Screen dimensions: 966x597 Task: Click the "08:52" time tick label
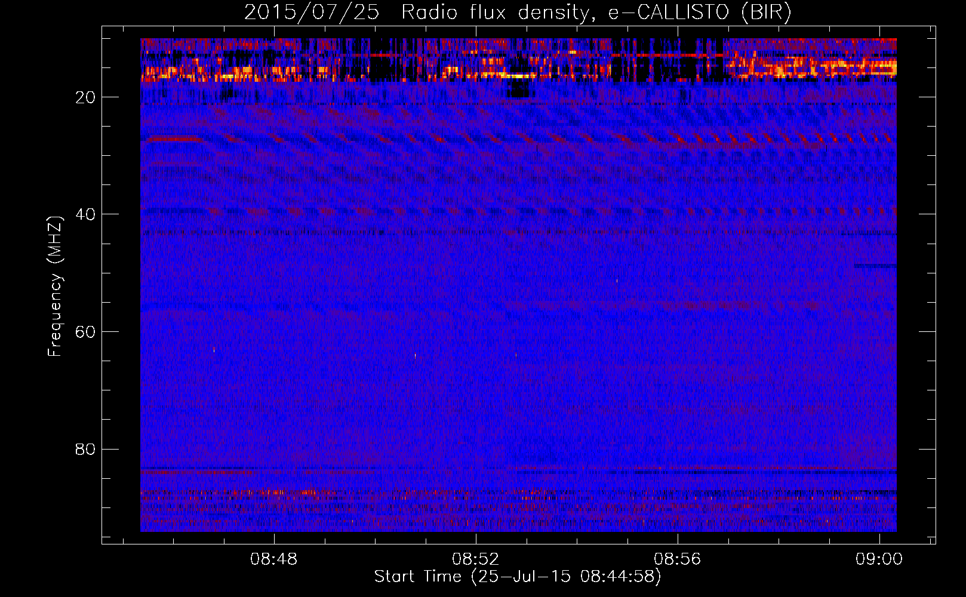tap(476, 559)
